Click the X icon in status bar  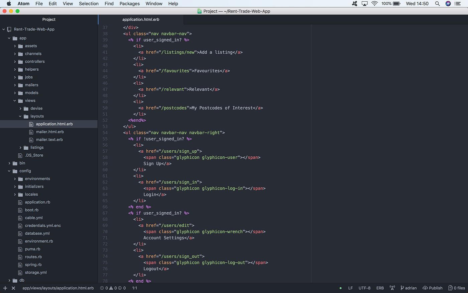tap(13, 288)
